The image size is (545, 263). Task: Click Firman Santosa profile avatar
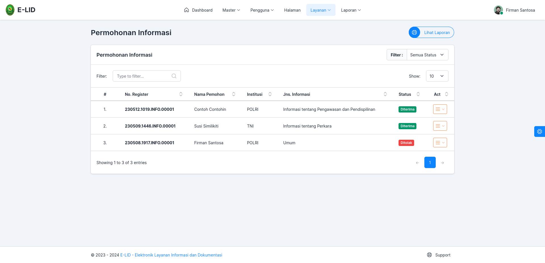[x=498, y=10]
